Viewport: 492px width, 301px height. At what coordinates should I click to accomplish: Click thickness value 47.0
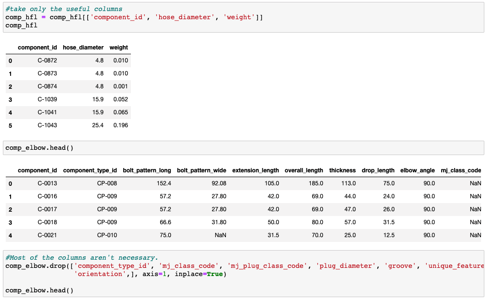tap(350, 209)
